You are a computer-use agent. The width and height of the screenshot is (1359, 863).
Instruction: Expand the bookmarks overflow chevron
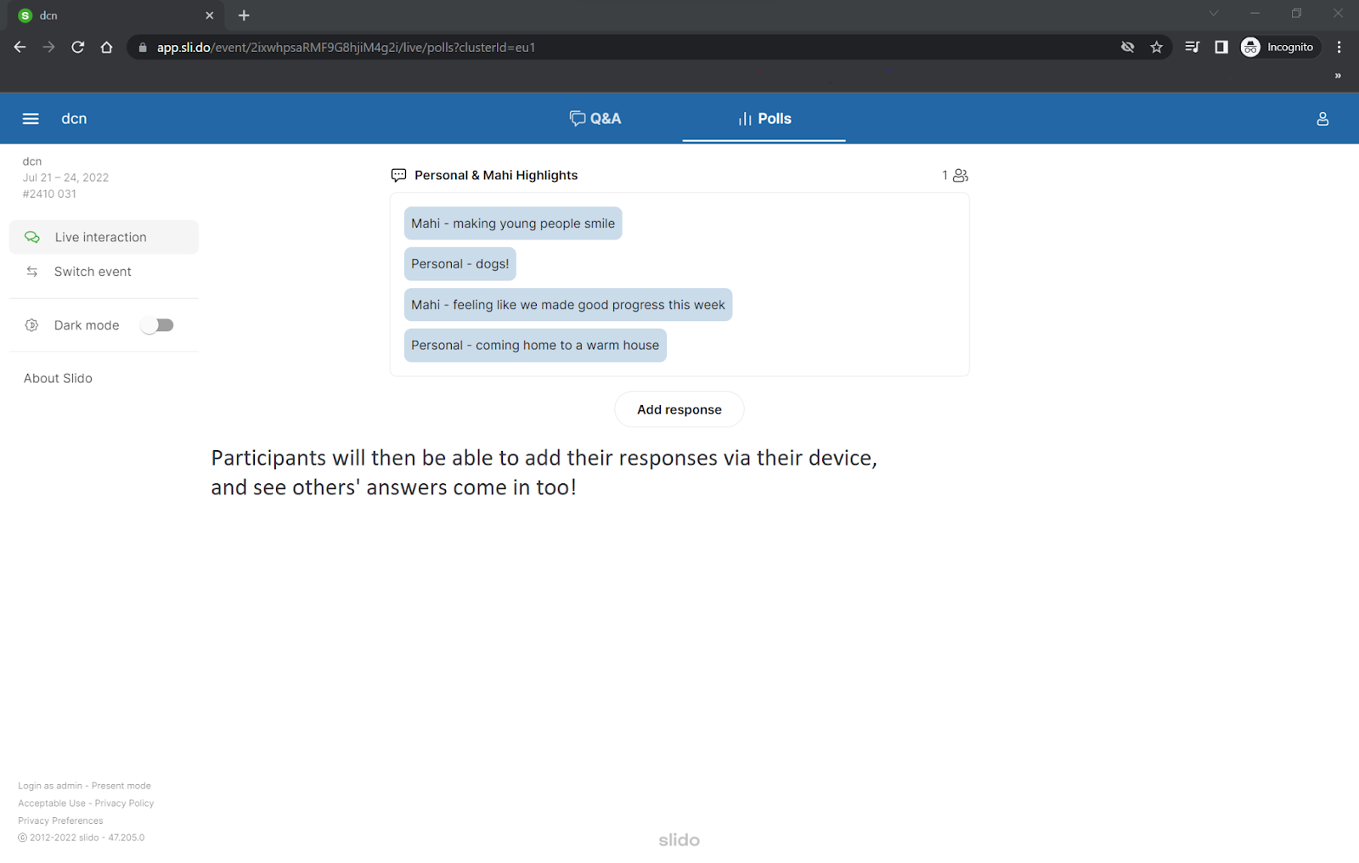(1338, 76)
